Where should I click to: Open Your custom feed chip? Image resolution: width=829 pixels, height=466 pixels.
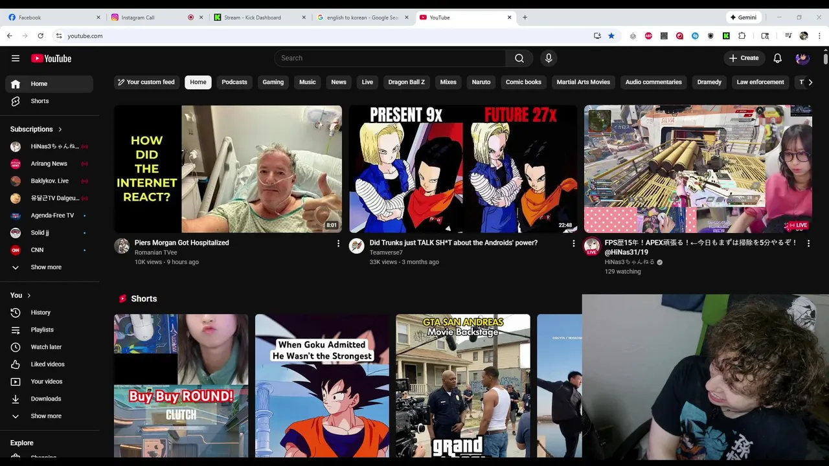[147, 82]
